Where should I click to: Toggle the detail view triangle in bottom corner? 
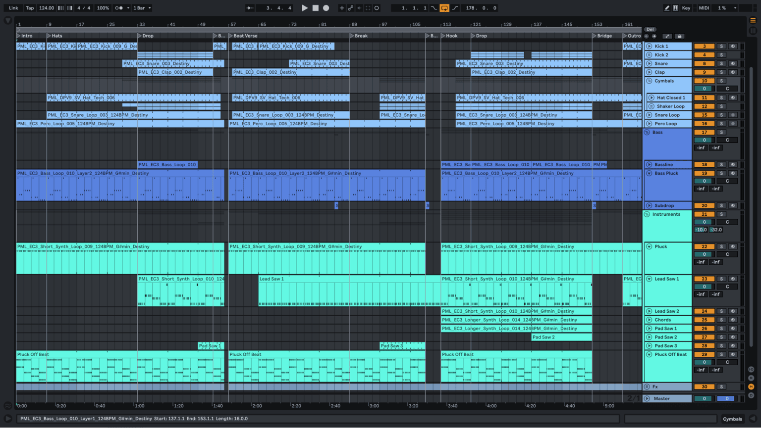(x=753, y=419)
